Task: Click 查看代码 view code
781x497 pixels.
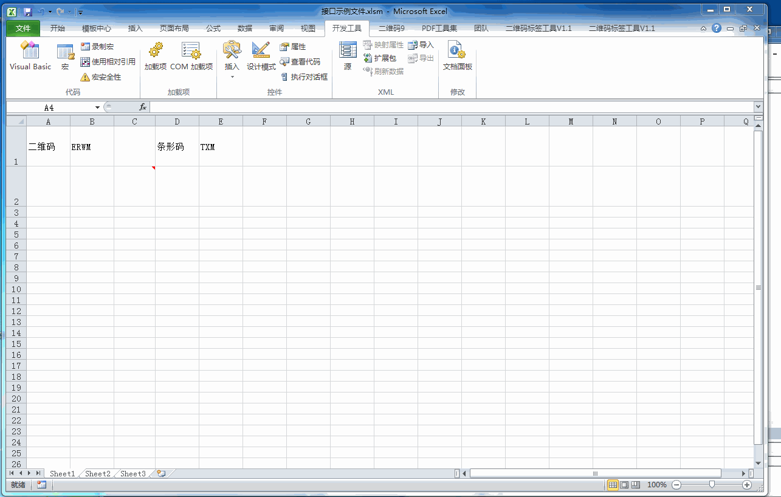Action: point(300,62)
